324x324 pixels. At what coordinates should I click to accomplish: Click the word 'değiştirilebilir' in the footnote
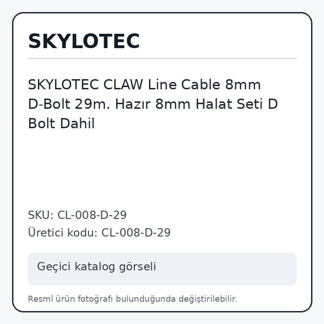[x=207, y=299]
